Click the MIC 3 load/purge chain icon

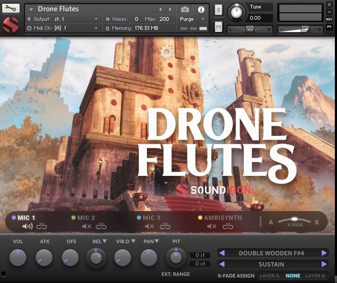[165, 226]
